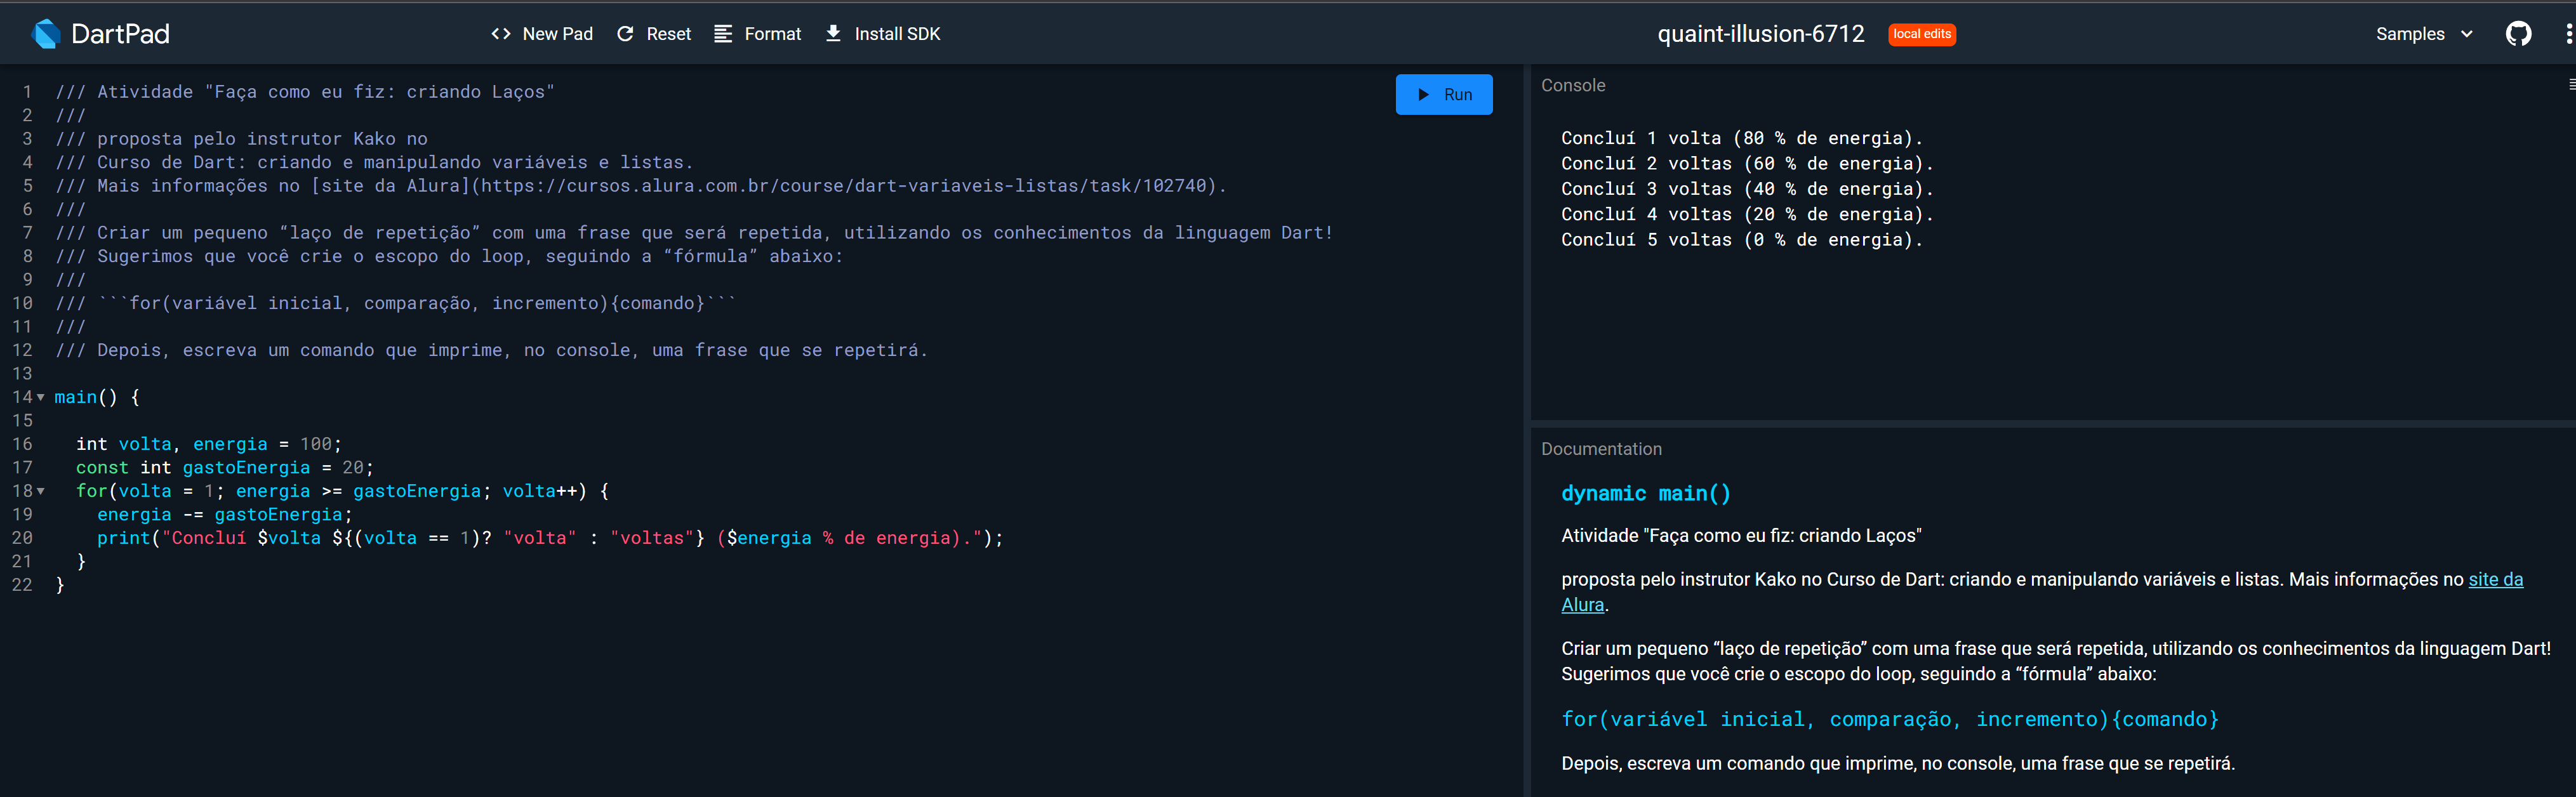Click the Console panel header
This screenshot has height=797, width=2576.
[1573, 86]
